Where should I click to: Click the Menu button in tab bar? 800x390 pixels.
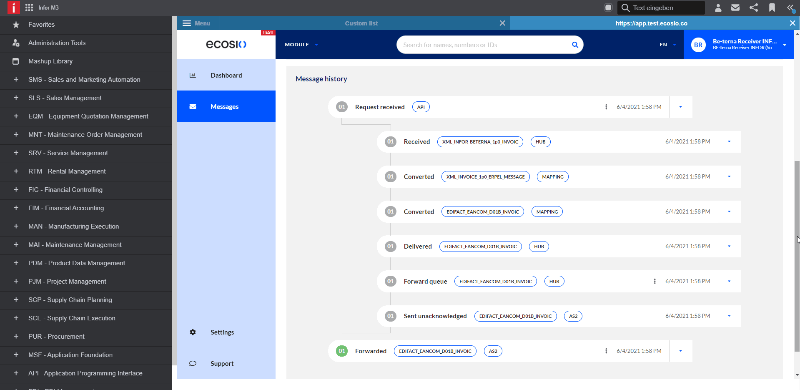pos(196,23)
